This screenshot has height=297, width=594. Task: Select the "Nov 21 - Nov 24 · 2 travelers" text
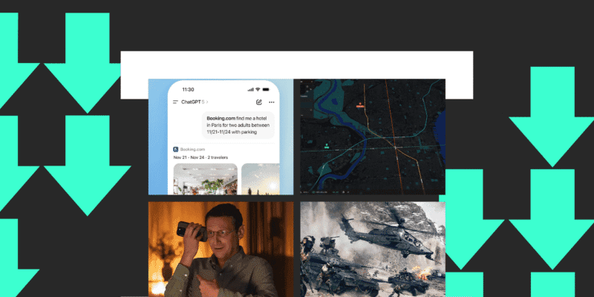pos(200,157)
